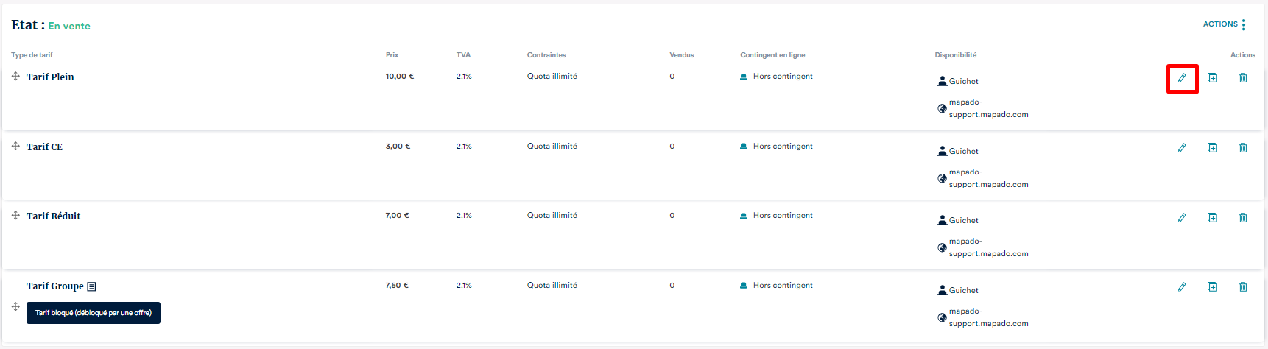The height and width of the screenshot is (349, 1268).
Task: Edit the Tarif Réduit rate
Action: pos(1182,217)
